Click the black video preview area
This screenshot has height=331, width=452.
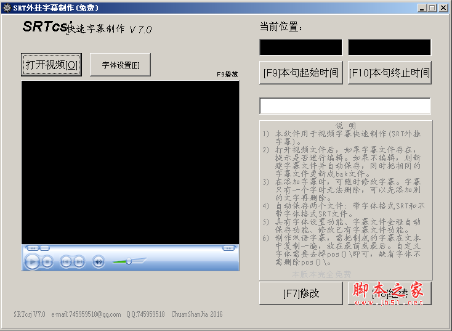pos(130,163)
